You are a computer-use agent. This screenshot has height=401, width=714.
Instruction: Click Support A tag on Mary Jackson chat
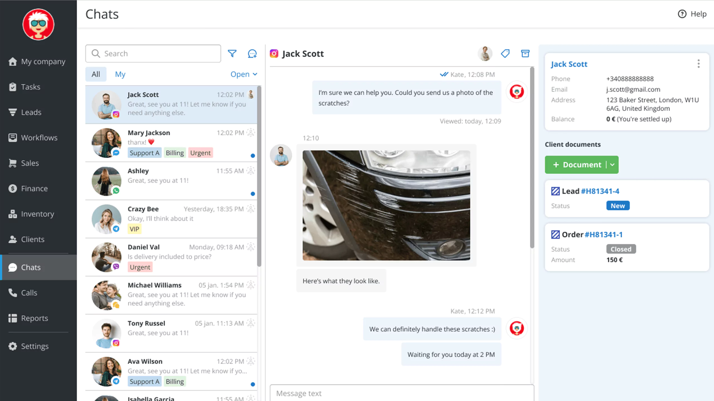(x=144, y=153)
